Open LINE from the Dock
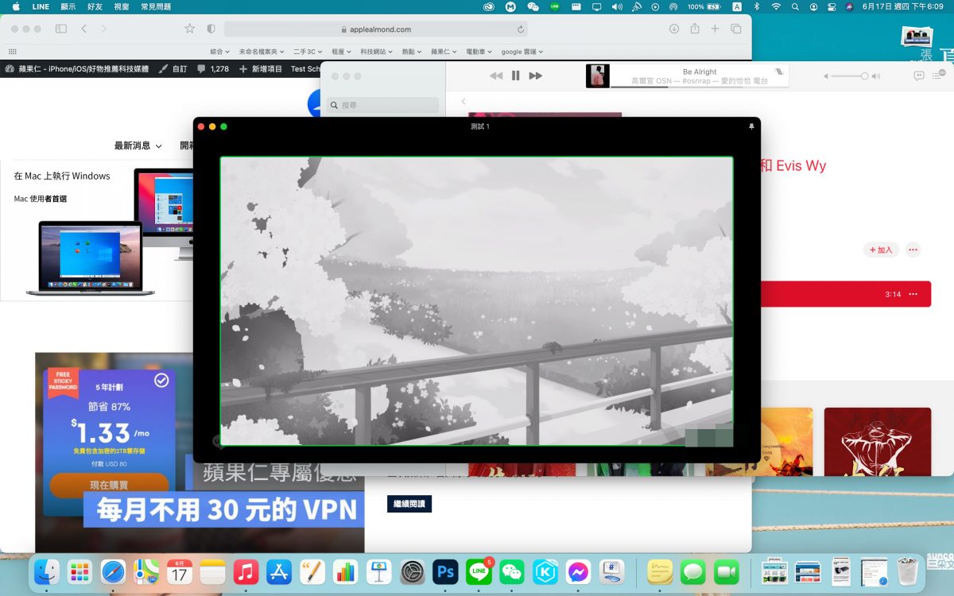 pos(479,571)
